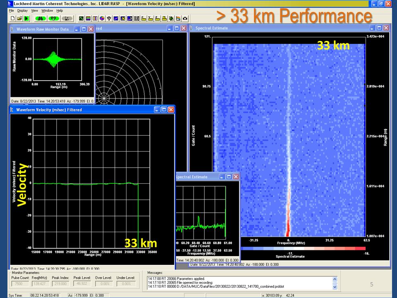
Task: Click the vertical striped columns display icon
Action: pyautogui.click(x=95, y=19)
